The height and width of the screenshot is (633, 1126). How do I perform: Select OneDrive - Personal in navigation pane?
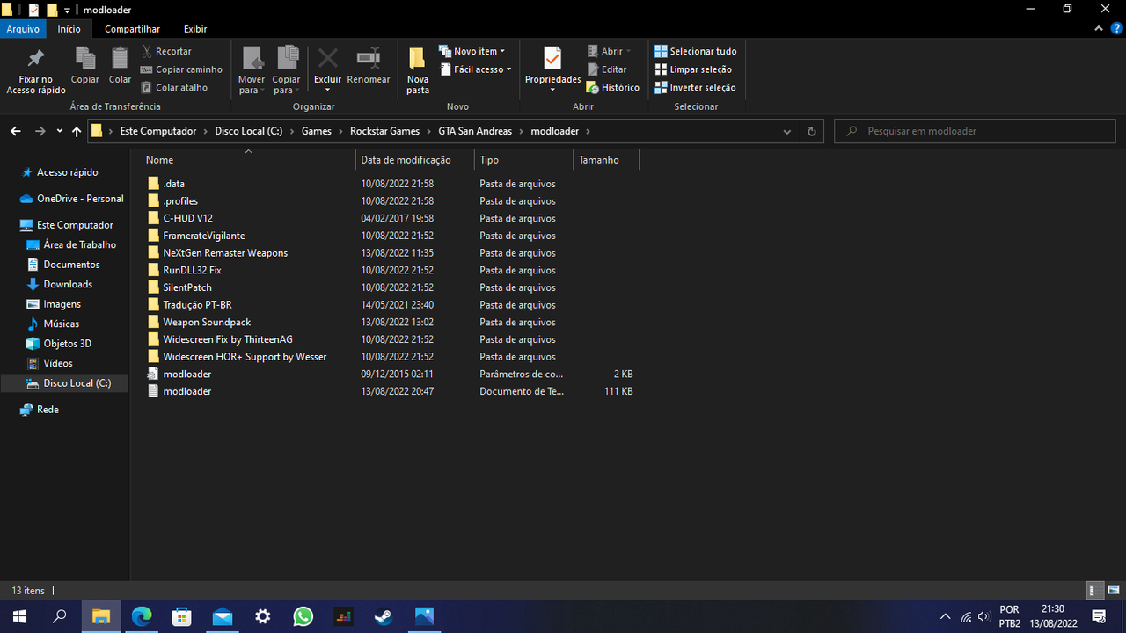tap(80, 199)
